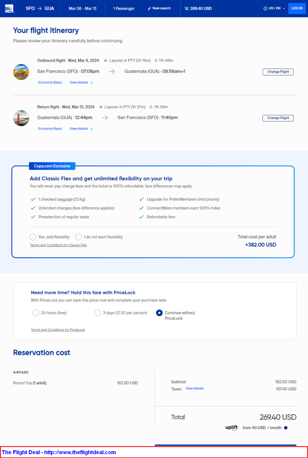Click the globe icon next to US / EN
This screenshot has height=458, width=308.
point(265,8)
